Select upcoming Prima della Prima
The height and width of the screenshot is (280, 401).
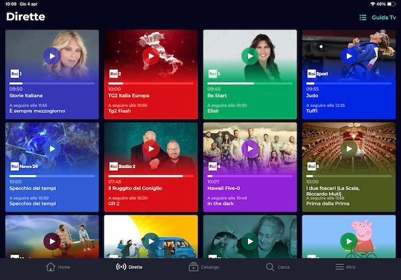click(327, 203)
